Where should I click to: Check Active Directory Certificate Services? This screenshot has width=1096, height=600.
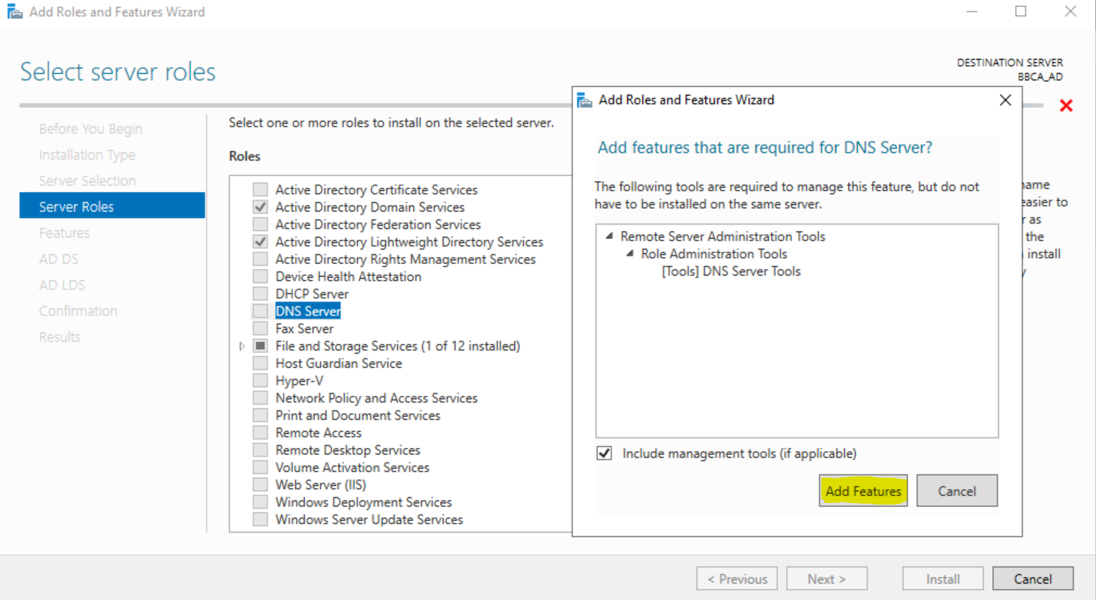[260, 190]
